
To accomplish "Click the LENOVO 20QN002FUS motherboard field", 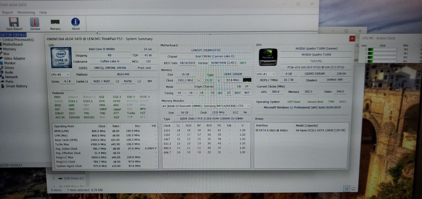I will pos(206,50).
